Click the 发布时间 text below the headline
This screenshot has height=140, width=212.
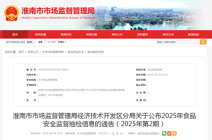[x=47, y=133]
